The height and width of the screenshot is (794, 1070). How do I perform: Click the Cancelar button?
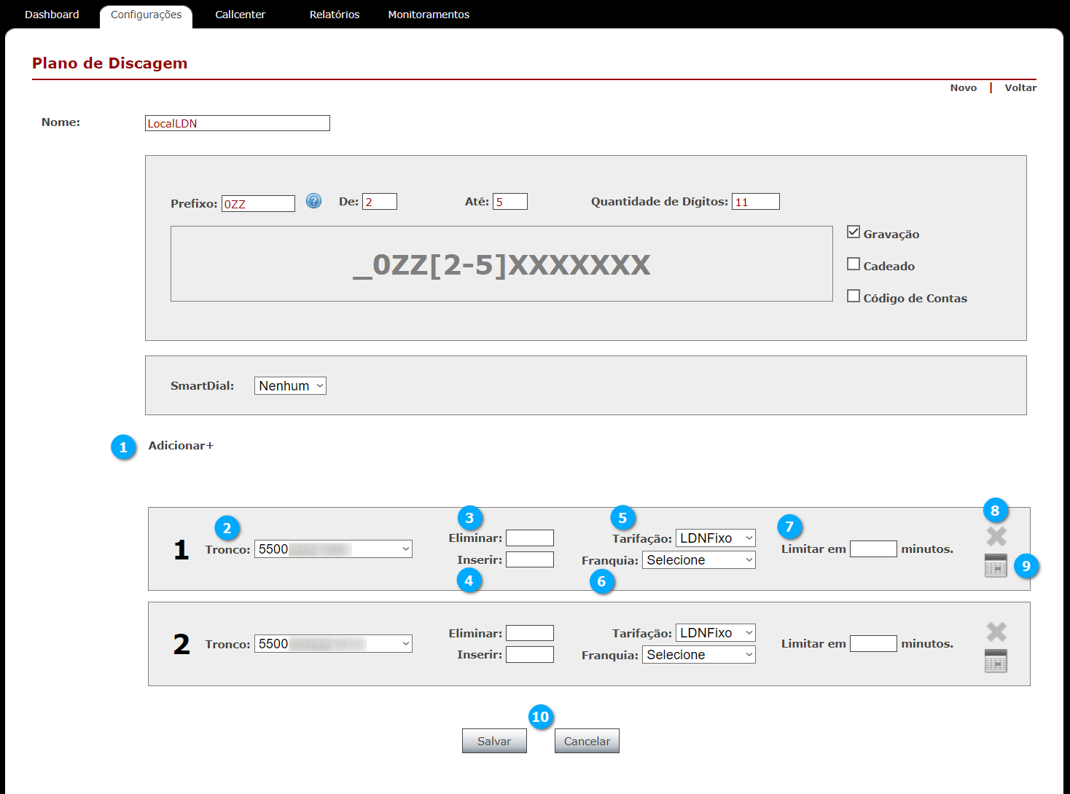click(587, 741)
